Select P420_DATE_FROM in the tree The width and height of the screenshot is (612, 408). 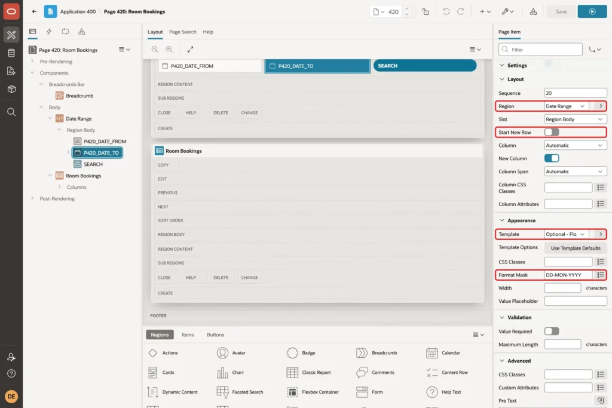[105, 141]
